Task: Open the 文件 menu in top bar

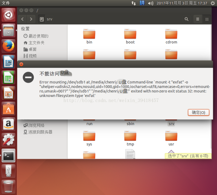Action: 5,3
